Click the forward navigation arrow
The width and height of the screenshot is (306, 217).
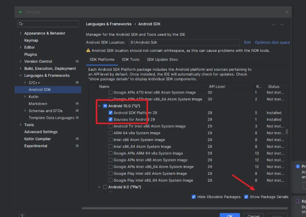pyautogui.click(x=282, y=25)
